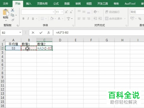144x108 pixels.
Task: Switch to the 页面布局 tab
Action: pyautogui.click(x=42, y=4)
